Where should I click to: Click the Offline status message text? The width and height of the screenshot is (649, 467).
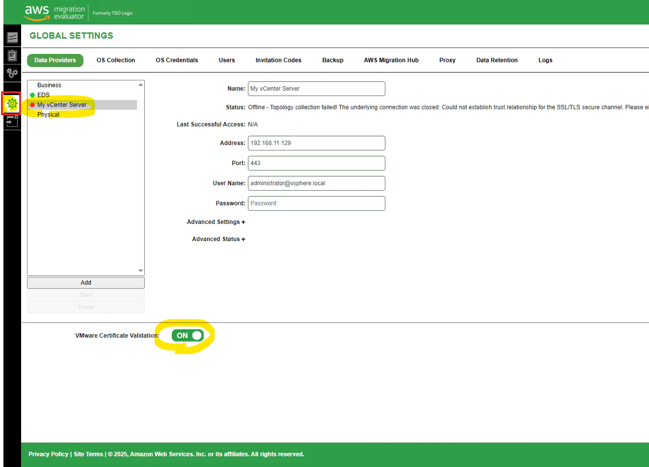click(x=448, y=107)
